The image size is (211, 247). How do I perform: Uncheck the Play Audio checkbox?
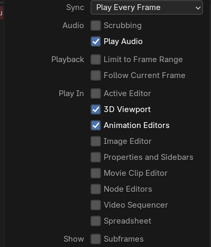pyautogui.click(x=96, y=41)
